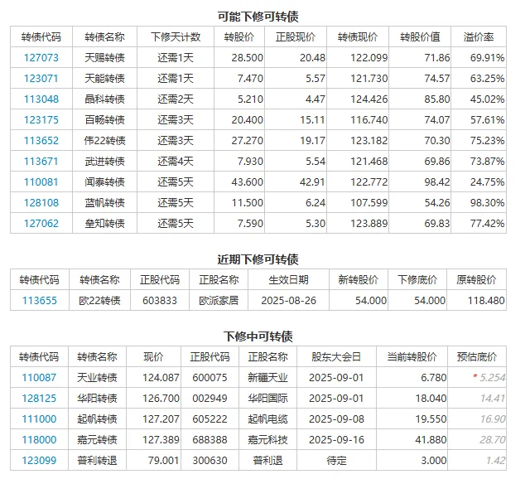Viewport: 530px width, 479px height.
Task: Open bond code link 113671
Action: pyautogui.click(x=41, y=162)
